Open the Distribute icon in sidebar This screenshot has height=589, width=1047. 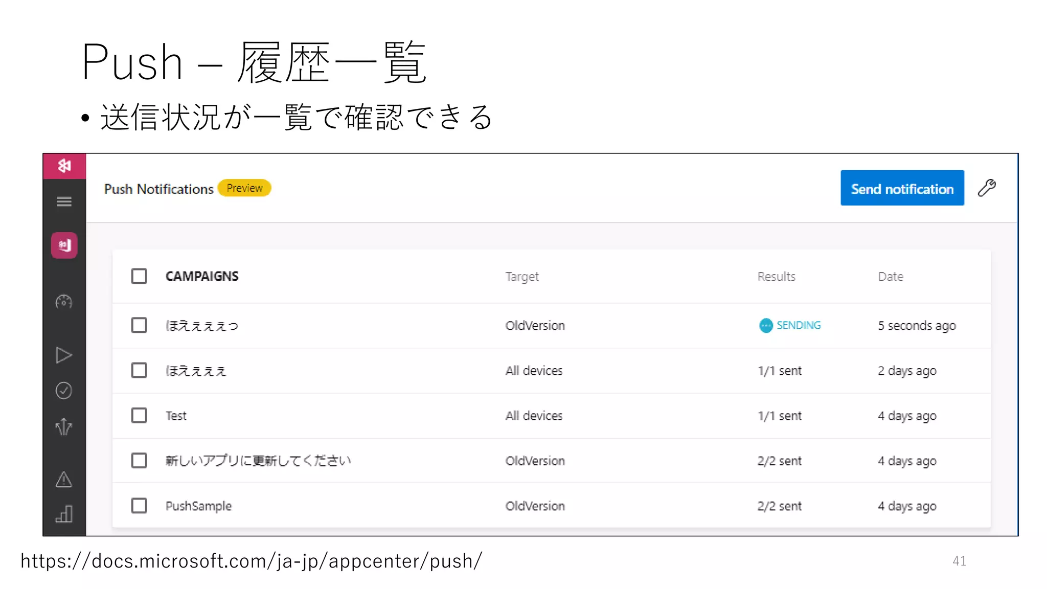[64, 426]
